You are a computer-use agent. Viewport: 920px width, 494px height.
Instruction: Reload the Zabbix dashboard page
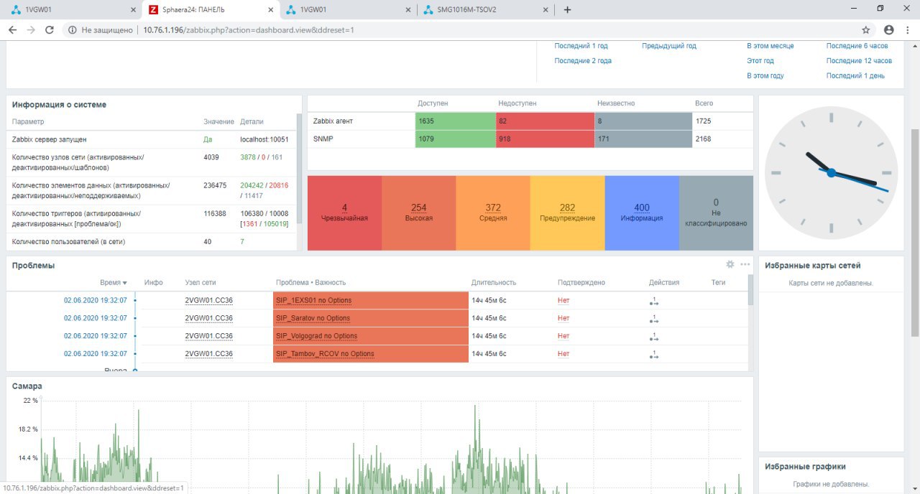(50, 30)
